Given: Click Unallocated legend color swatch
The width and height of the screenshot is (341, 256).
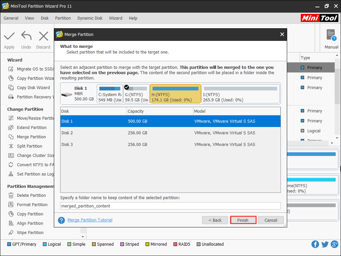Looking at the screenshot, I should tap(198, 244).
